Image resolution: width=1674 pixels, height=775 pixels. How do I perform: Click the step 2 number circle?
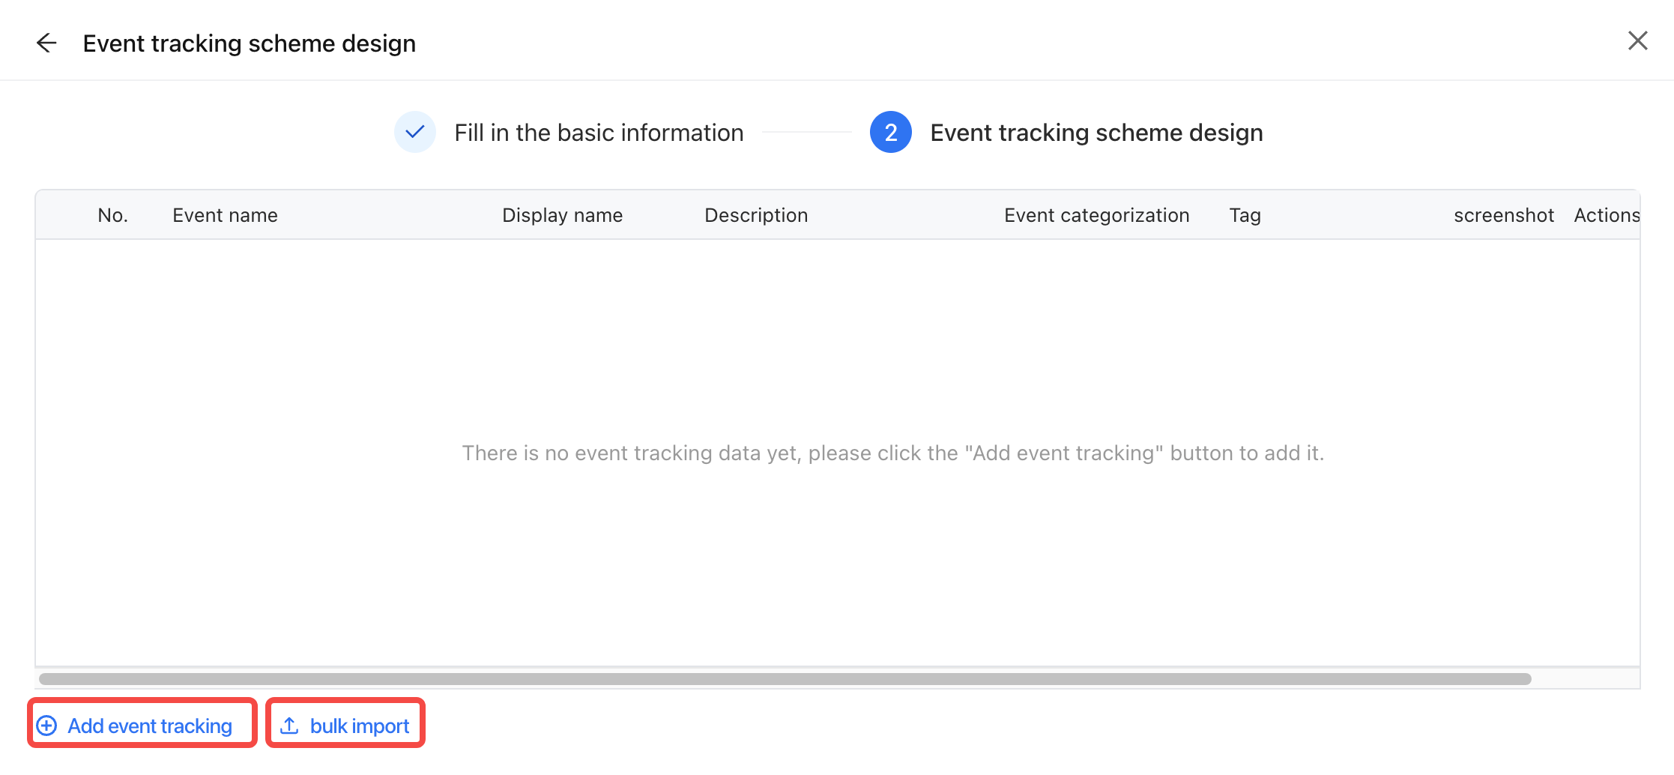click(x=891, y=132)
